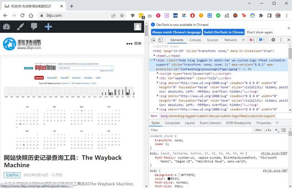Click the 在线网站 category tag
Screen dimensions: 292x188
[12, 175]
